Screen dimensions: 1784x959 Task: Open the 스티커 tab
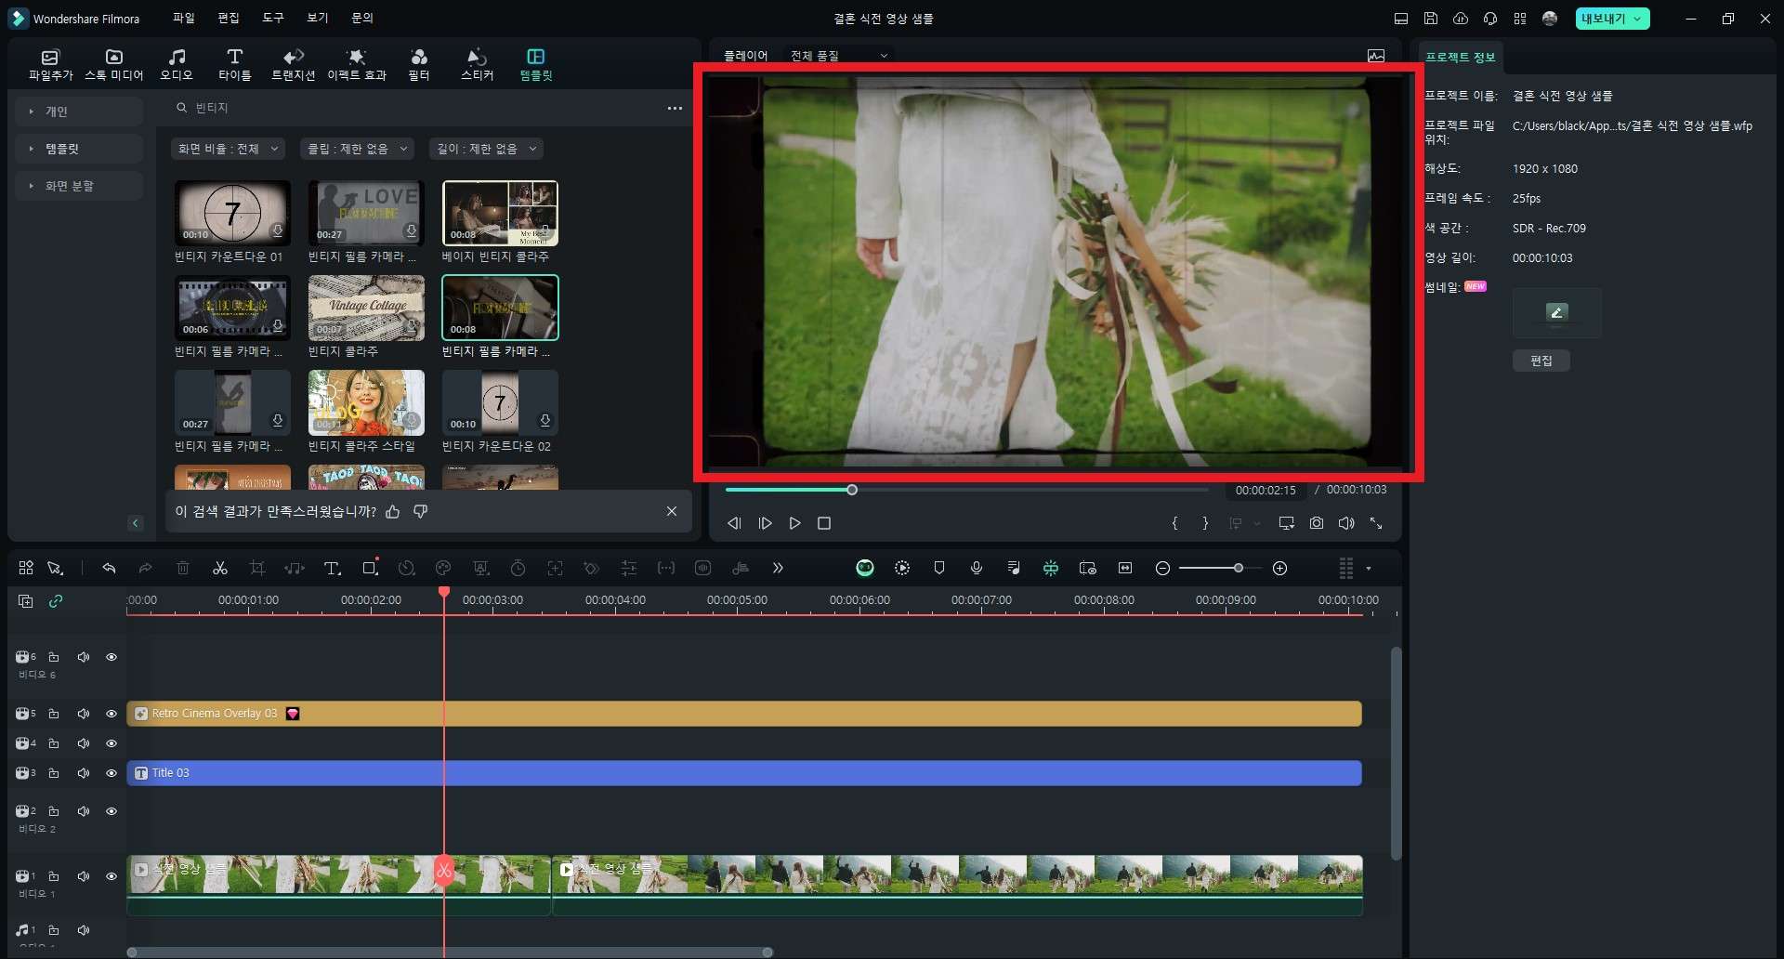point(477,65)
